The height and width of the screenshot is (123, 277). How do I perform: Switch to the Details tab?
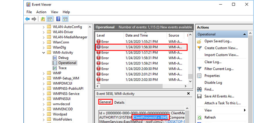click(x=119, y=102)
